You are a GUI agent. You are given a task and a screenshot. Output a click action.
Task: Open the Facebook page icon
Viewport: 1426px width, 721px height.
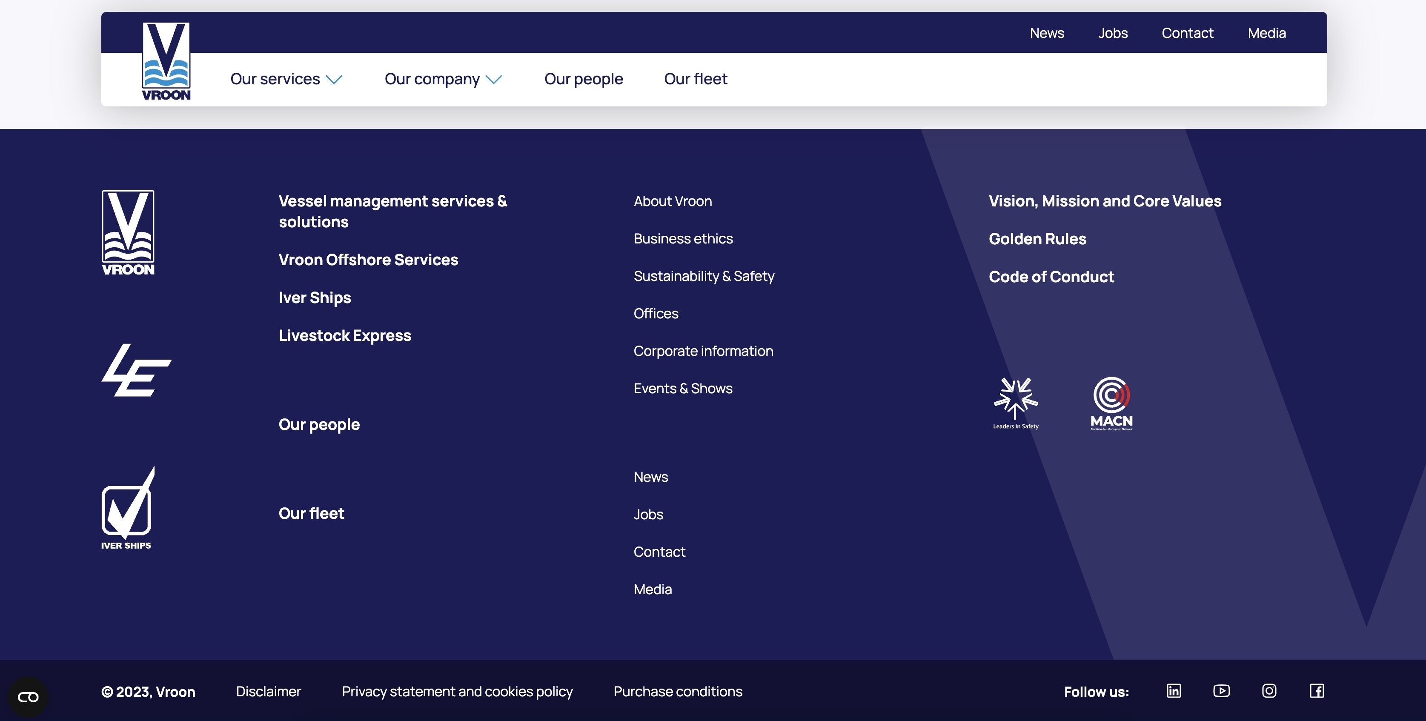tap(1317, 691)
